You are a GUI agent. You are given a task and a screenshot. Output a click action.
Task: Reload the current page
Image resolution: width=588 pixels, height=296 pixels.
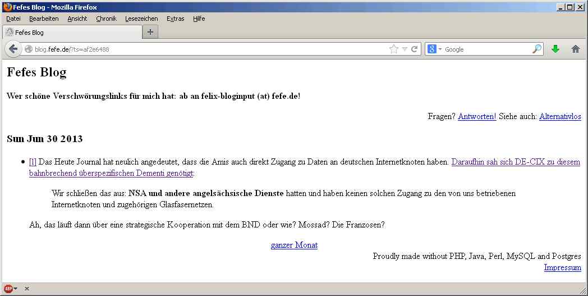click(415, 49)
